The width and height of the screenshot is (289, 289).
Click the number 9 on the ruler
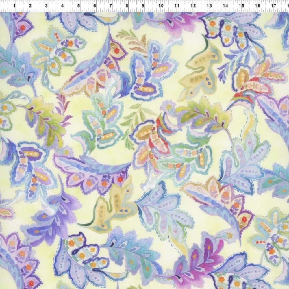pyautogui.click(x=143, y=5)
